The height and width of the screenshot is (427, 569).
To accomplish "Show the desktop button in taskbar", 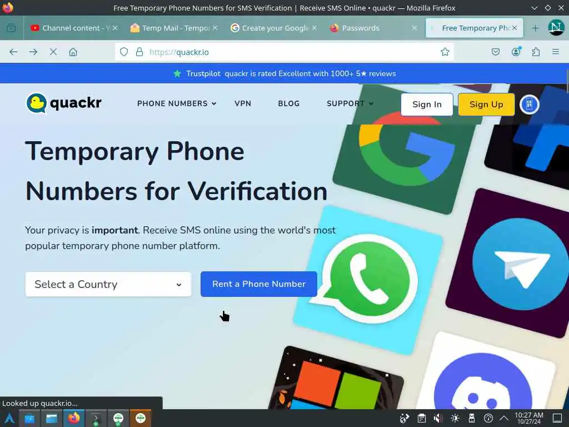I will [557, 418].
